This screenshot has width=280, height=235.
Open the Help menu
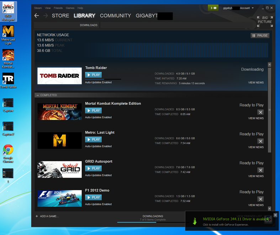click(x=80, y=8)
